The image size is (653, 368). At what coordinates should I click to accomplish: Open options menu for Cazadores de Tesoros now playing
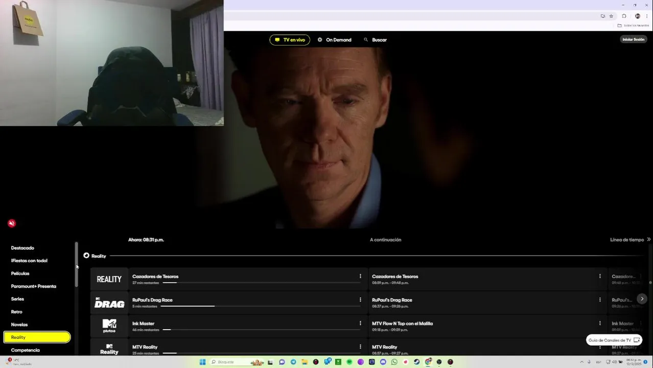pyautogui.click(x=360, y=276)
